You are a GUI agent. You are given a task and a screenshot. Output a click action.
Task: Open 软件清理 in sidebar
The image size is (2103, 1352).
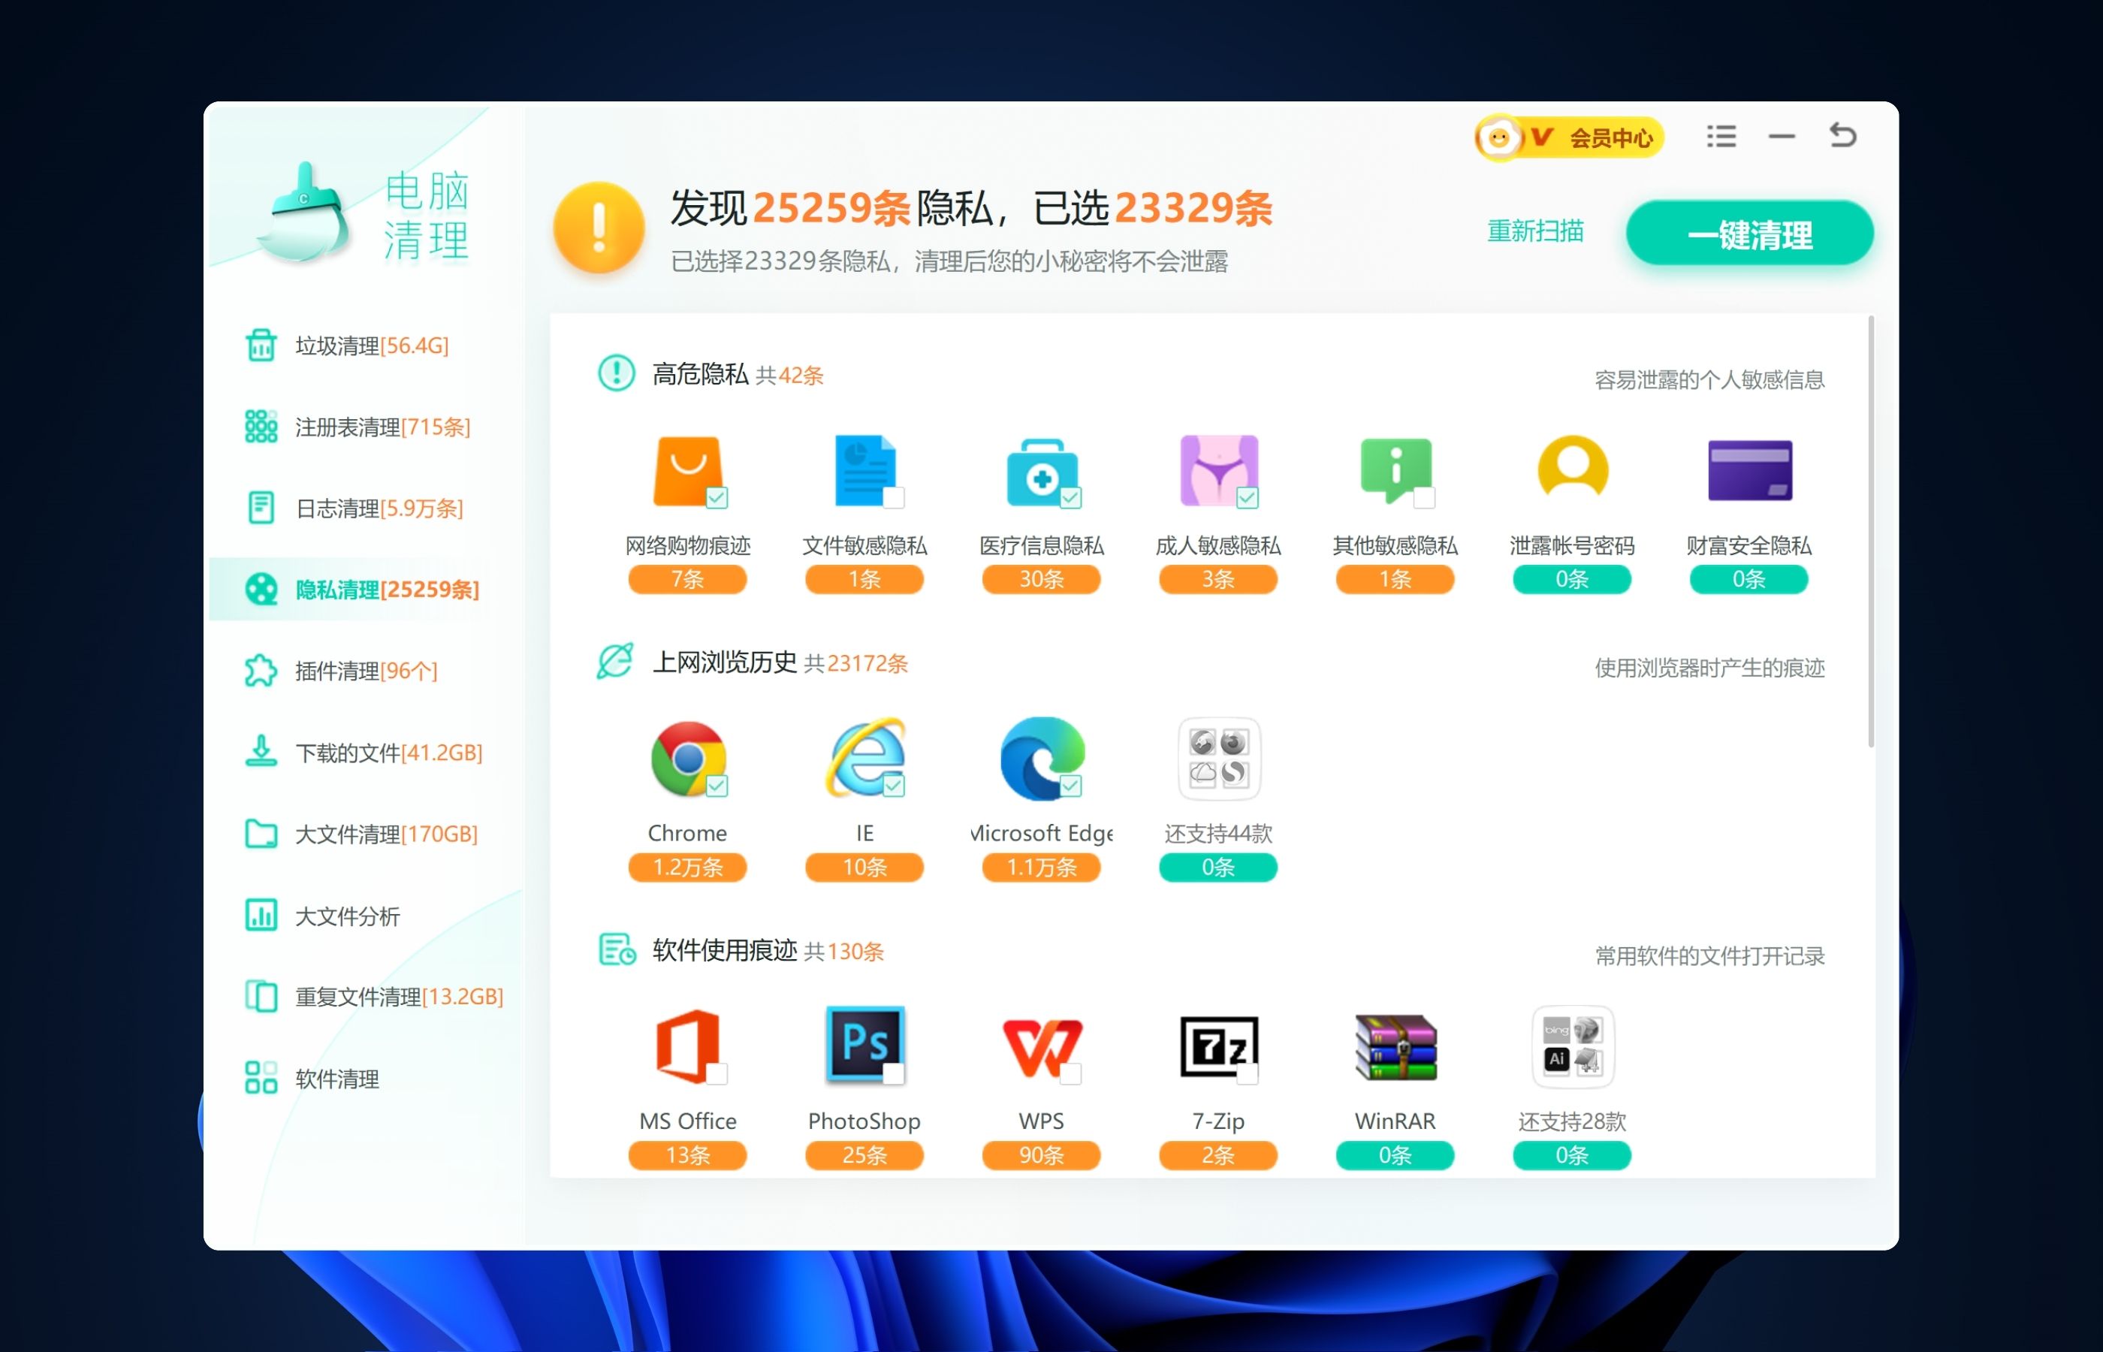pyautogui.click(x=365, y=1078)
